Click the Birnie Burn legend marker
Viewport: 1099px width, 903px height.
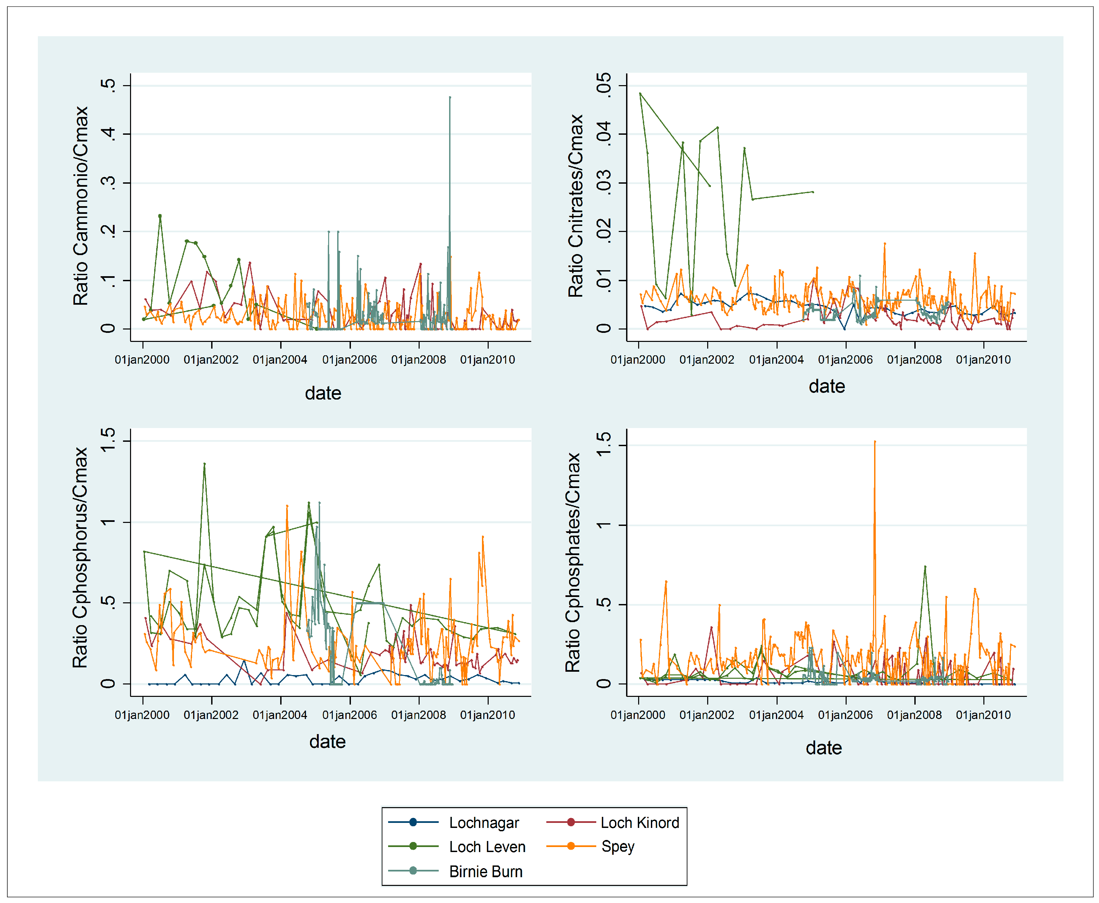pyautogui.click(x=413, y=871)
